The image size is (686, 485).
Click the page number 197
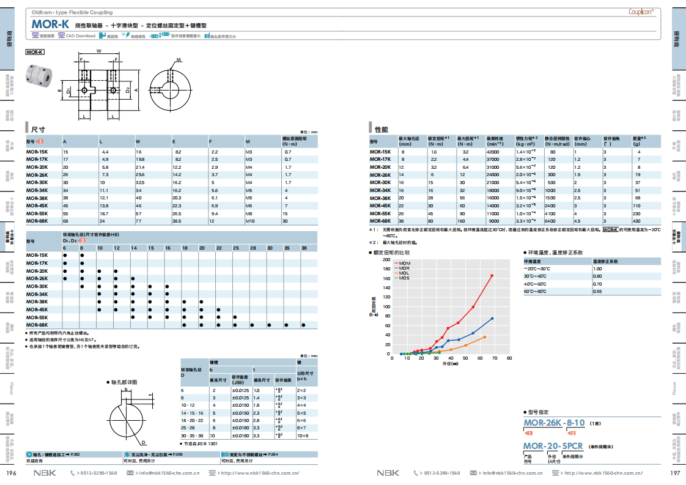(x=675, y=473)
